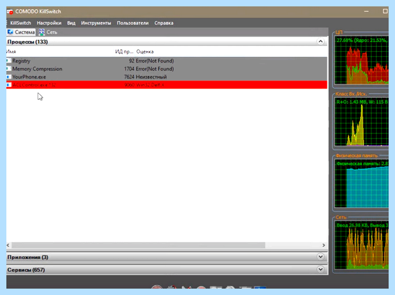Click PID 1704 cell
Image resolution: width=395 pixels, height=295 pixels.
coord(129,69)
